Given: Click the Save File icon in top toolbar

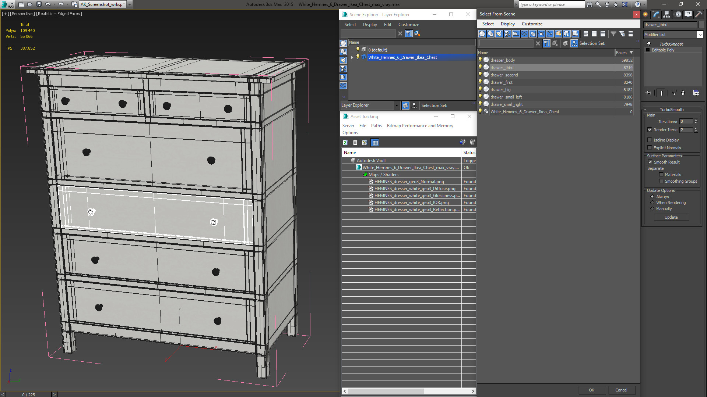Looking at the screenshot, I should (x=39, y=4).
